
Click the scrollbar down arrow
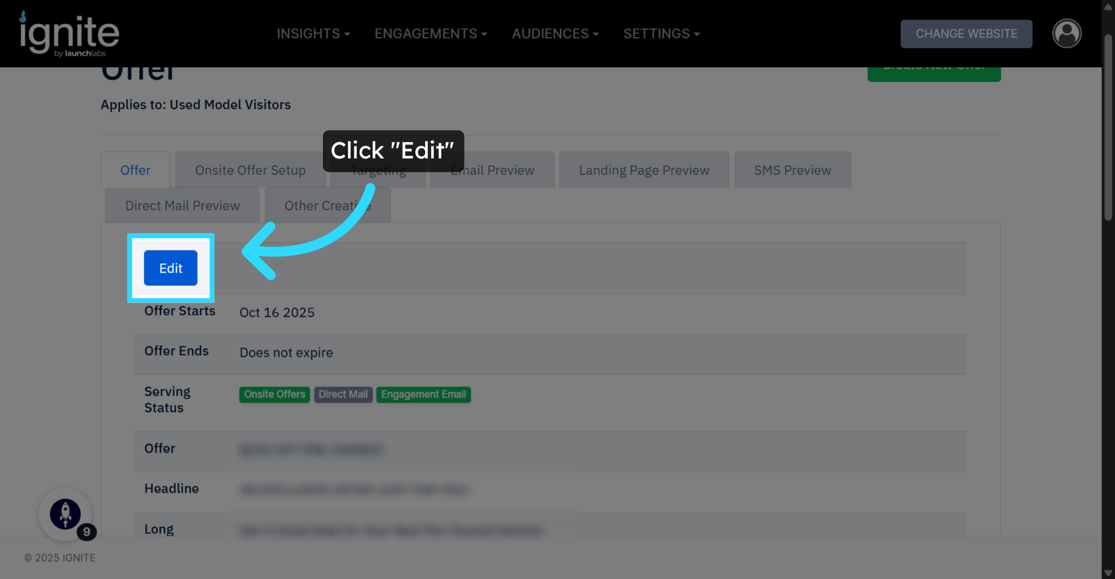(1108, 573)
